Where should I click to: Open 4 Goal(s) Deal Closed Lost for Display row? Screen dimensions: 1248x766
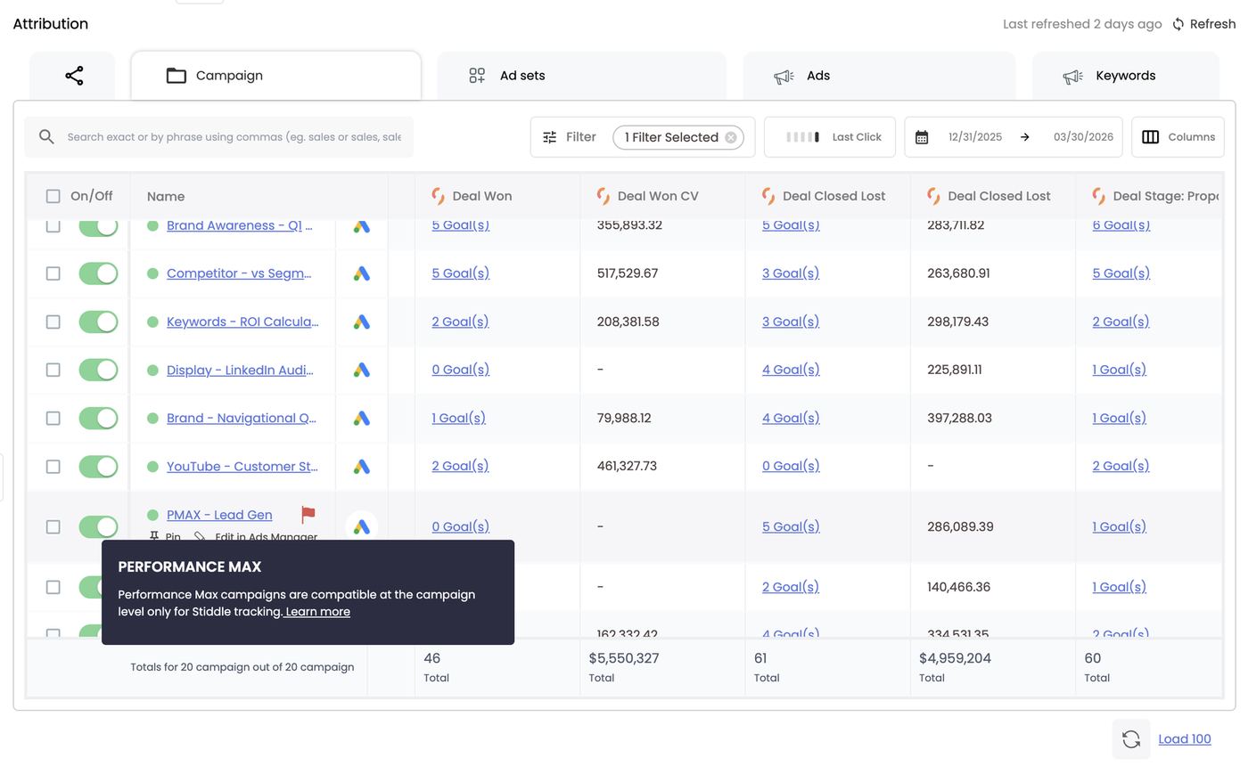tap(791, 370)
